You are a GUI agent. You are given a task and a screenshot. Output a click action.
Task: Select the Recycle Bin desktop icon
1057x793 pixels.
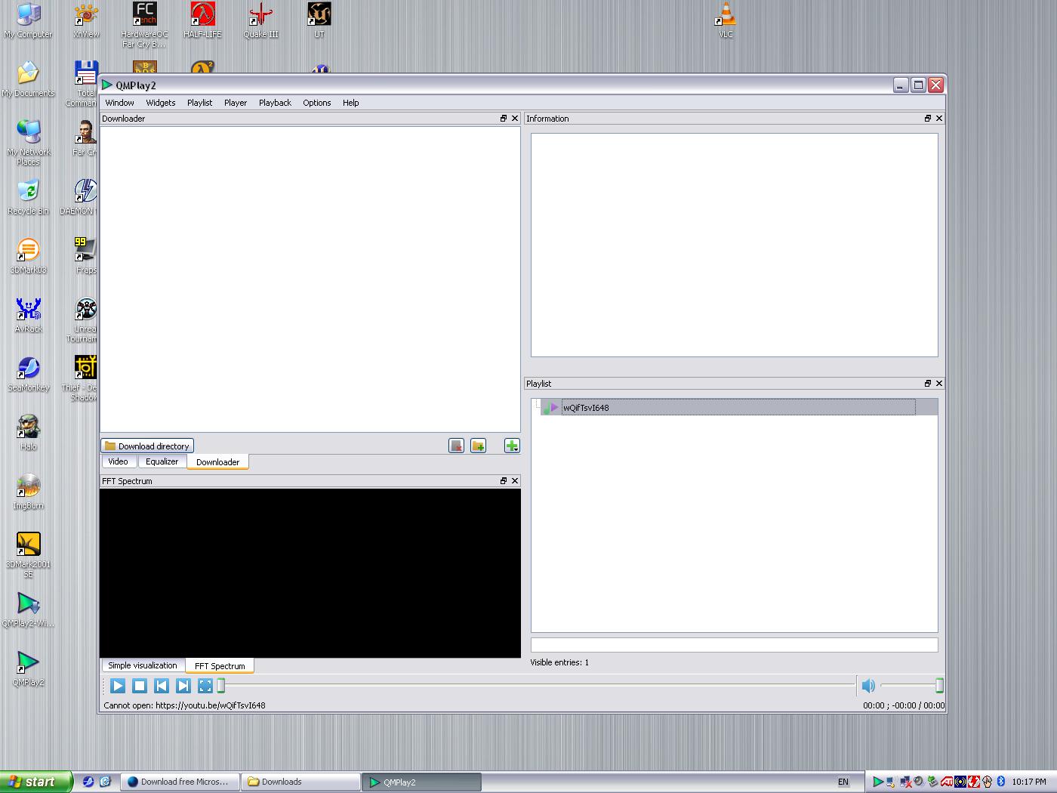[28, 197]
